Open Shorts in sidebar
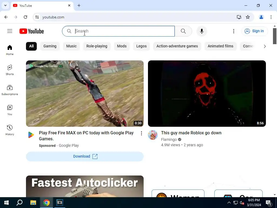 click(10, 70)
